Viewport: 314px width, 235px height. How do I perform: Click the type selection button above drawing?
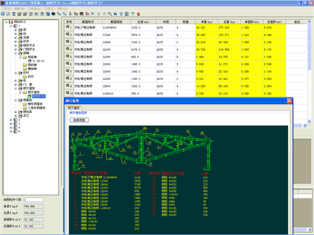tap(79, 120)
